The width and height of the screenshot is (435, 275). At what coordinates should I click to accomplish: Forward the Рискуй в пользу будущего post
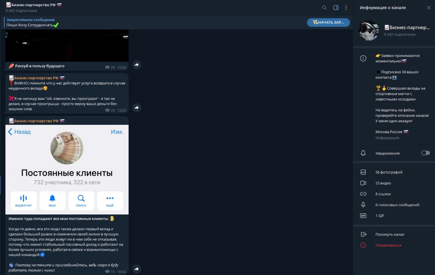point(136,65)
